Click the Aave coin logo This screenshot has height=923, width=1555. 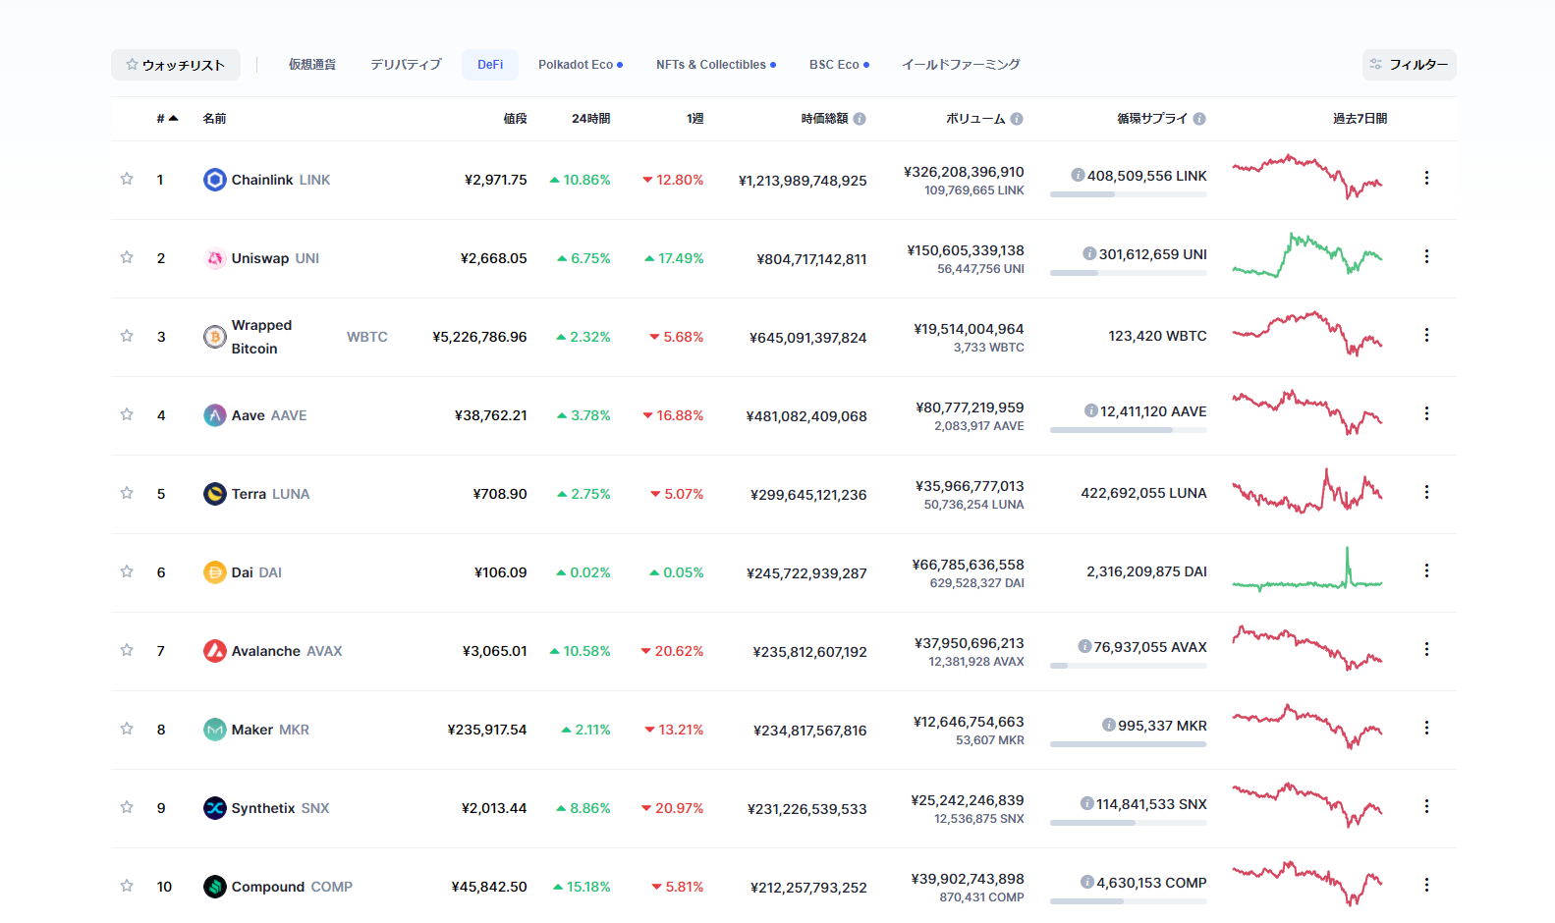215,415
